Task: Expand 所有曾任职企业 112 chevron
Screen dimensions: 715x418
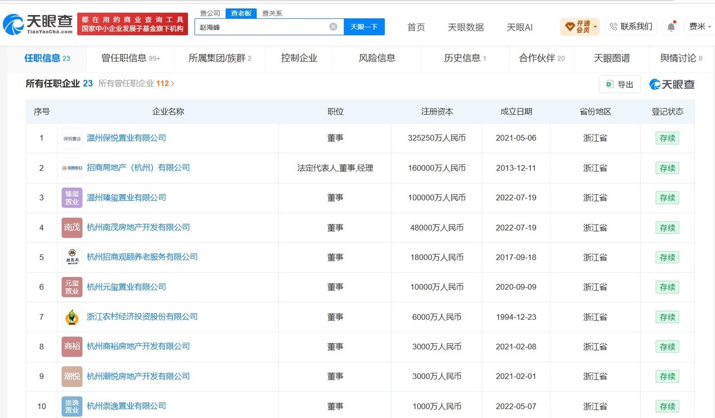Action: [172, 84]
